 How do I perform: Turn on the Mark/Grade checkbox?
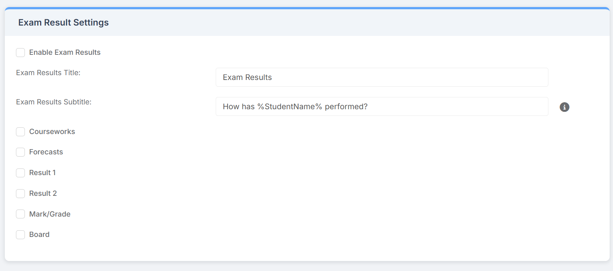(x=20, y=214)
